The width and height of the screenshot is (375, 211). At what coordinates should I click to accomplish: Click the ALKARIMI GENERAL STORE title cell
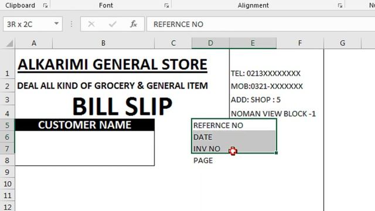tap(112, 64)
